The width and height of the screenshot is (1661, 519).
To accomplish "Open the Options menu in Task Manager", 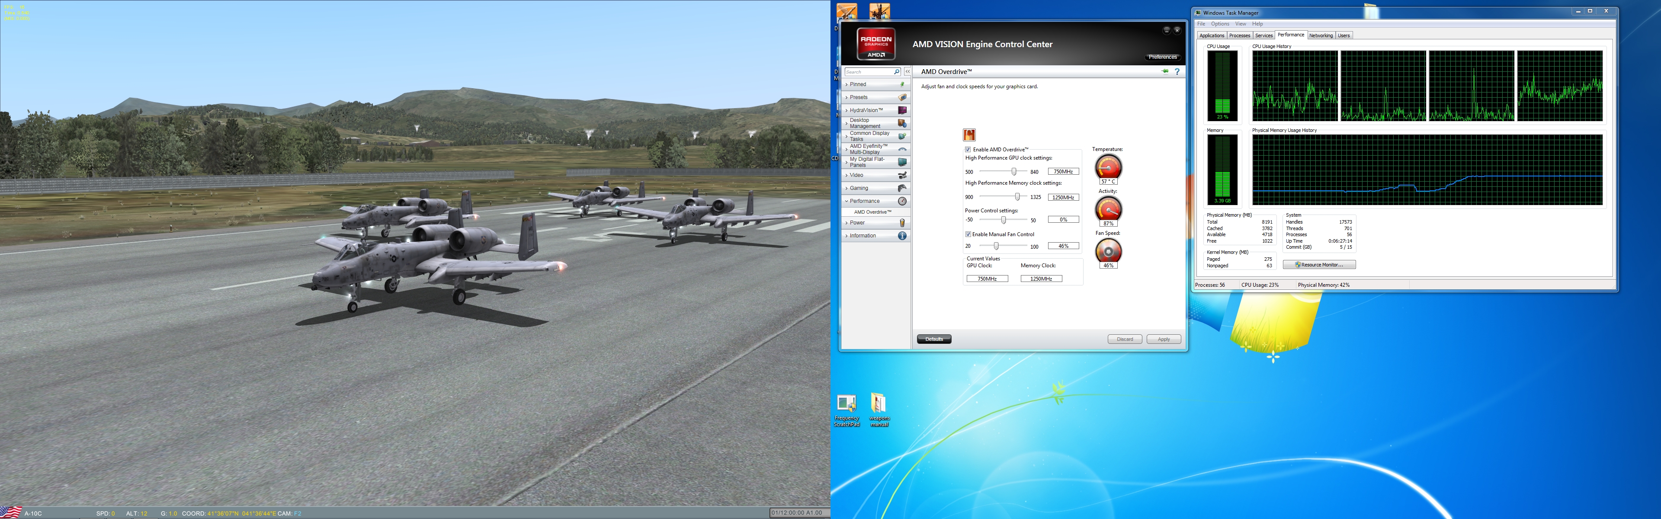I will click(1219, 24).
